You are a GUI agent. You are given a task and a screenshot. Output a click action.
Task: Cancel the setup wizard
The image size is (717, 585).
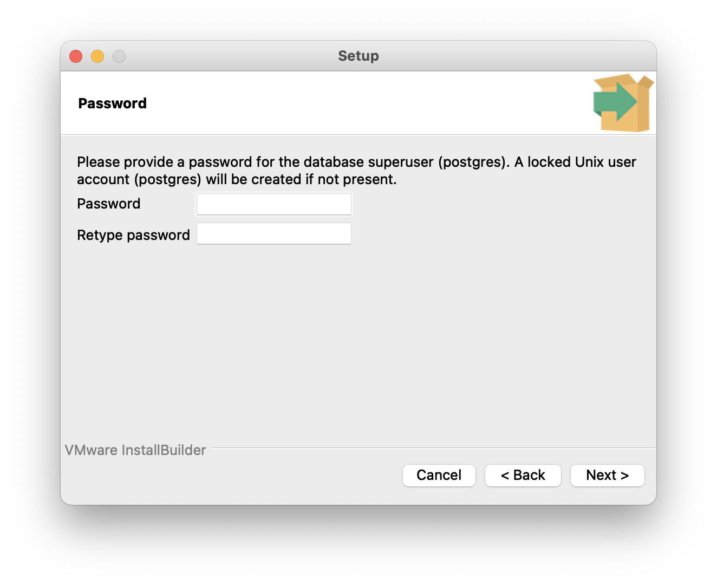[x=439, y=475]
